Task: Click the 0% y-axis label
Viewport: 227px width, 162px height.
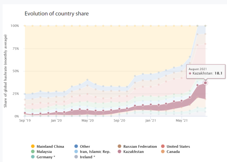Action: (x=17, y=116)
